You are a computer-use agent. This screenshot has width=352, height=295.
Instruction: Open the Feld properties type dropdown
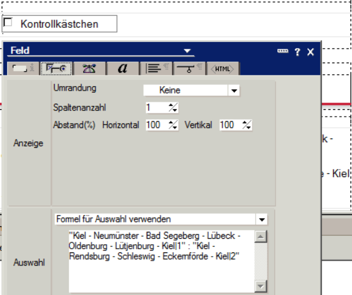tap(187, 51)
